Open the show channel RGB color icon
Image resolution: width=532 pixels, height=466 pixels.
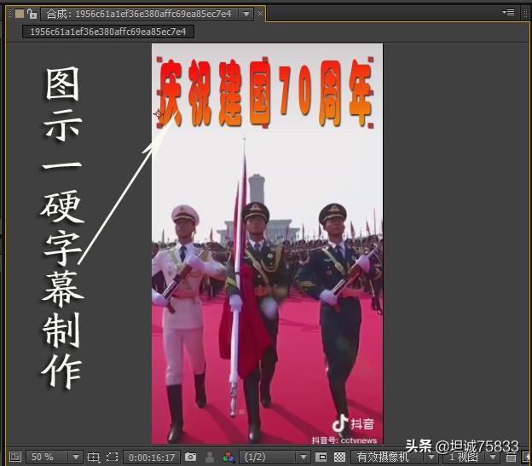tap(228, 457)
